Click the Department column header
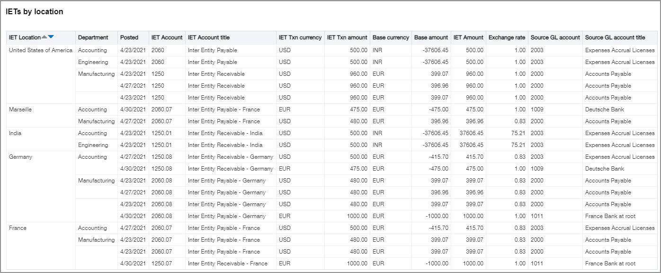The image size is (661, 273). tap(93, 37)
